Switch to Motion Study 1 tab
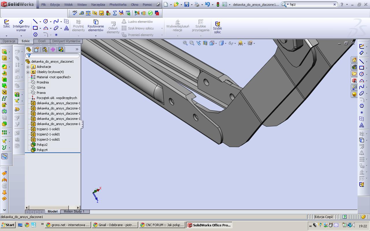 click(74, 211)
